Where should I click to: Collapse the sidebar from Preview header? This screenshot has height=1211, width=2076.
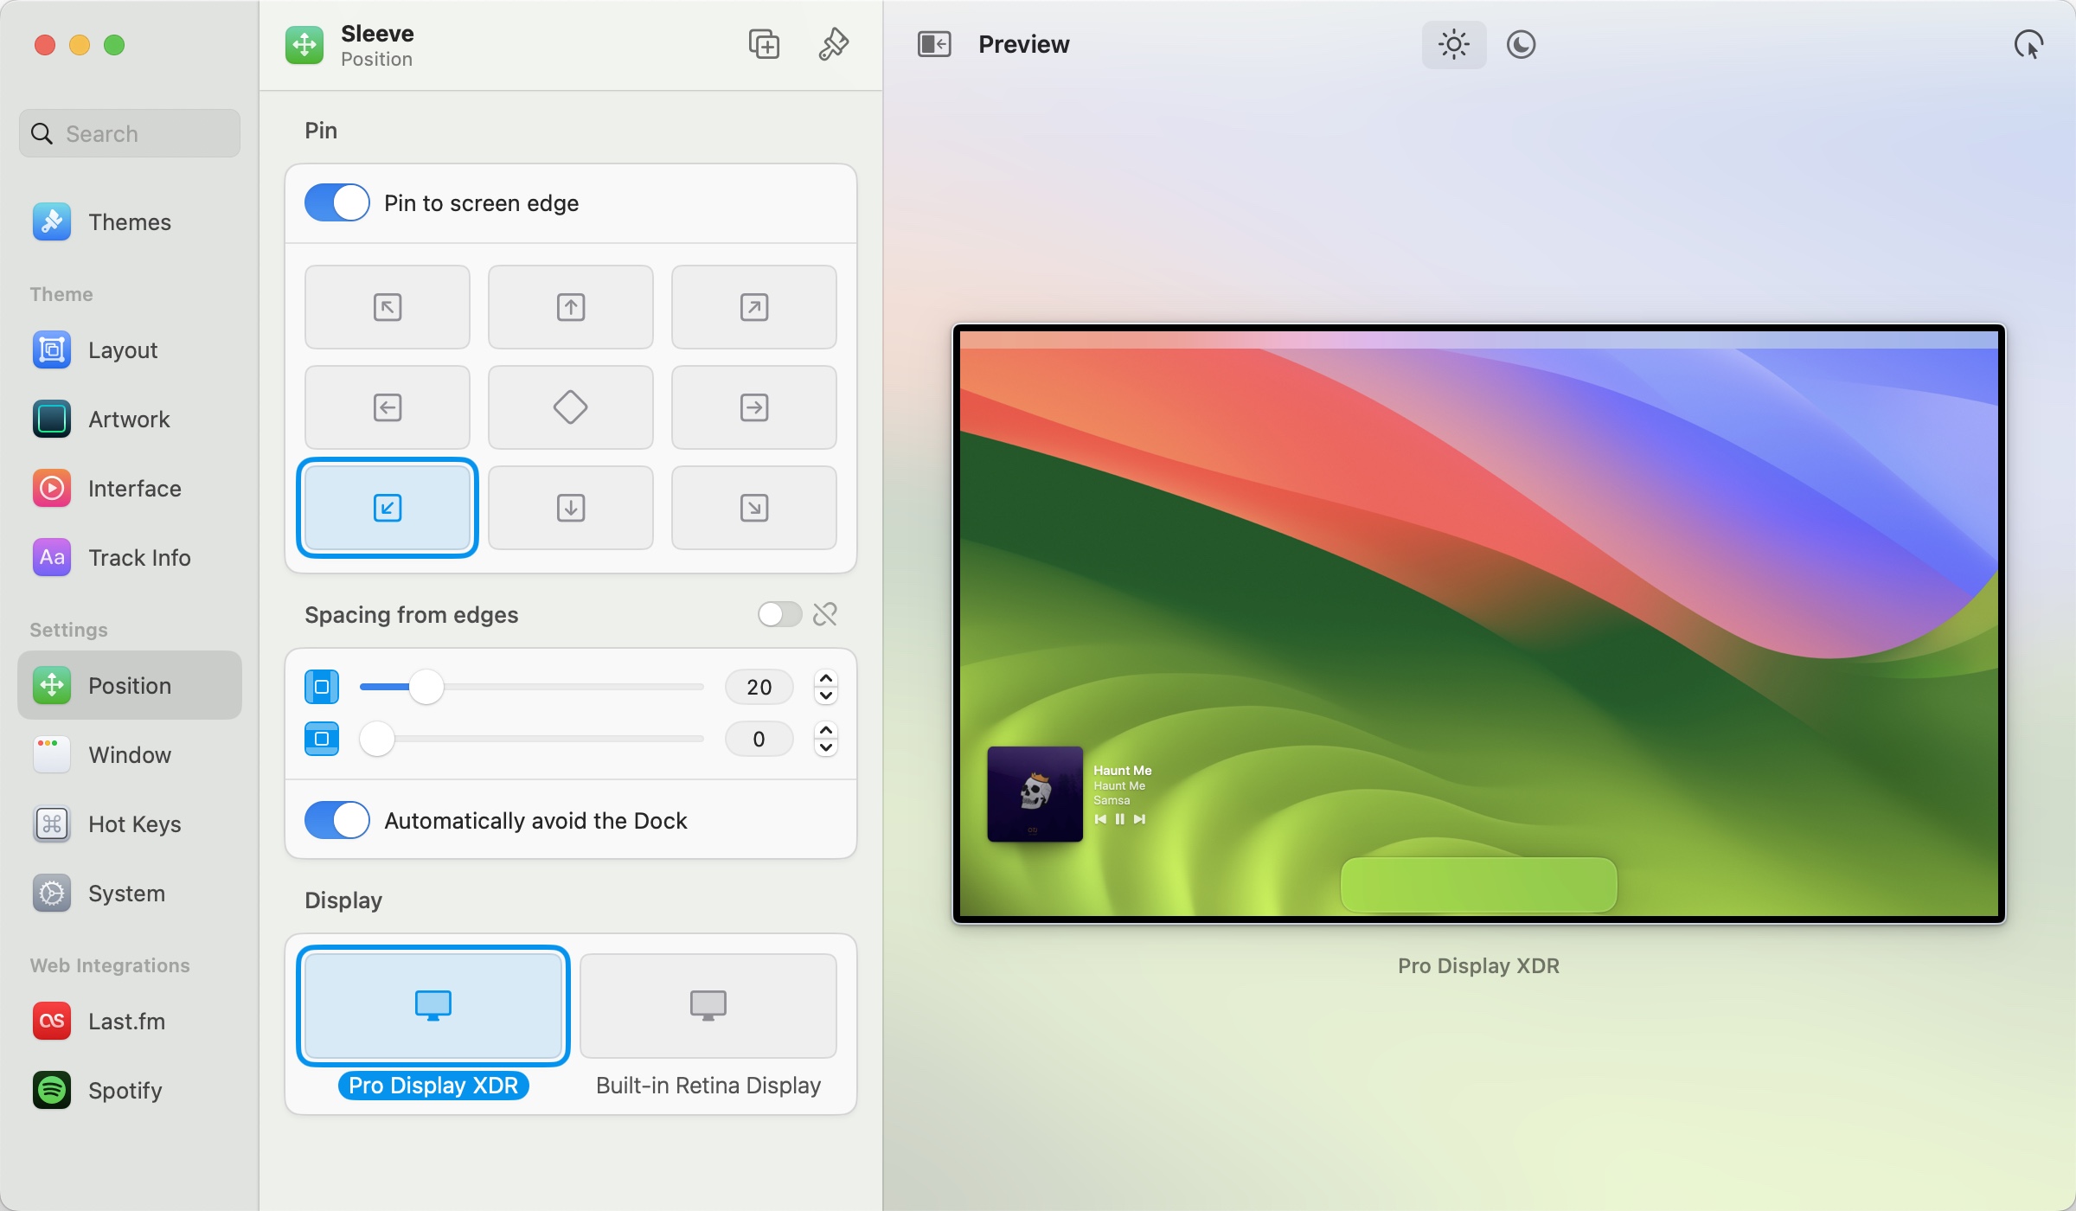click(x=934, y=44)
